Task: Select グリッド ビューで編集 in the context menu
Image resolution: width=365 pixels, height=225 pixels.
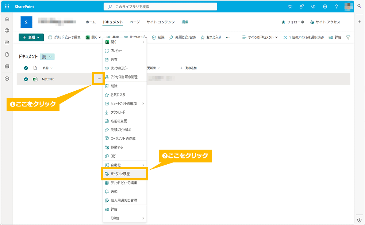Action: coord(124,183)
